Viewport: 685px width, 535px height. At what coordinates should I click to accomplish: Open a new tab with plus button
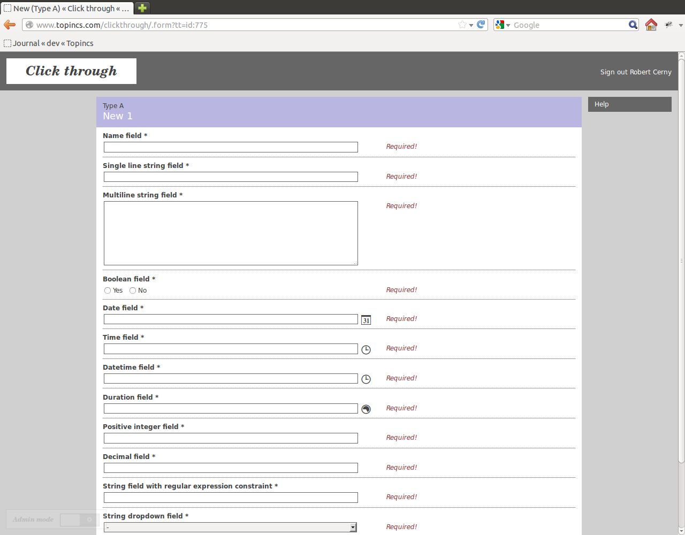tap(142, 8)
